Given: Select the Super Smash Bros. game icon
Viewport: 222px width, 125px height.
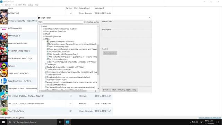Looking at the screenshot, I should [x=4, y=81].
